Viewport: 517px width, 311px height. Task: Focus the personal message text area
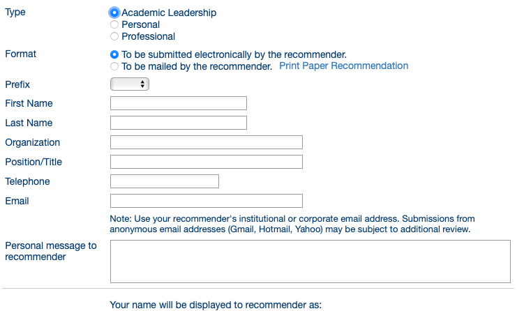point(310,261)
